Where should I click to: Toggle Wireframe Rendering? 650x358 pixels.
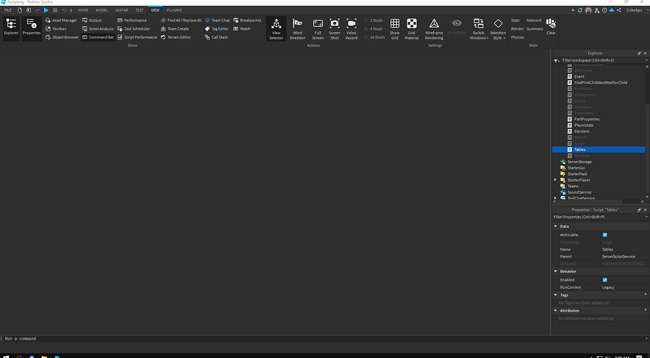point(434,29)
